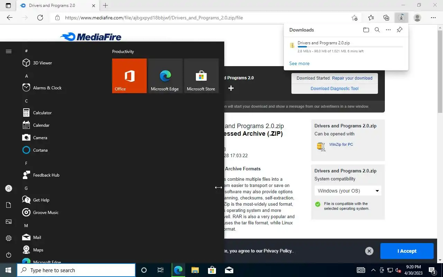The width and height of the screenshot is (443, 277).
Task: Click the browser address bar URL
Action: click(x=154, y=18)
